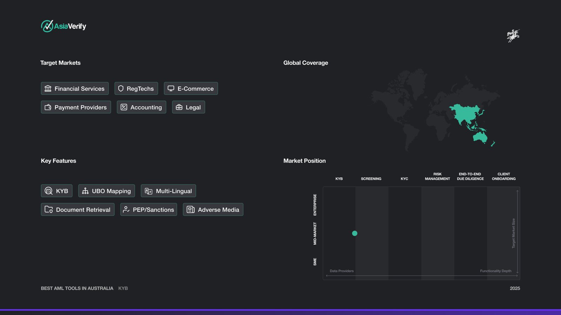
Task: Click the newspaper icon in Adverse Media
Action: click(x=190, y=209)
